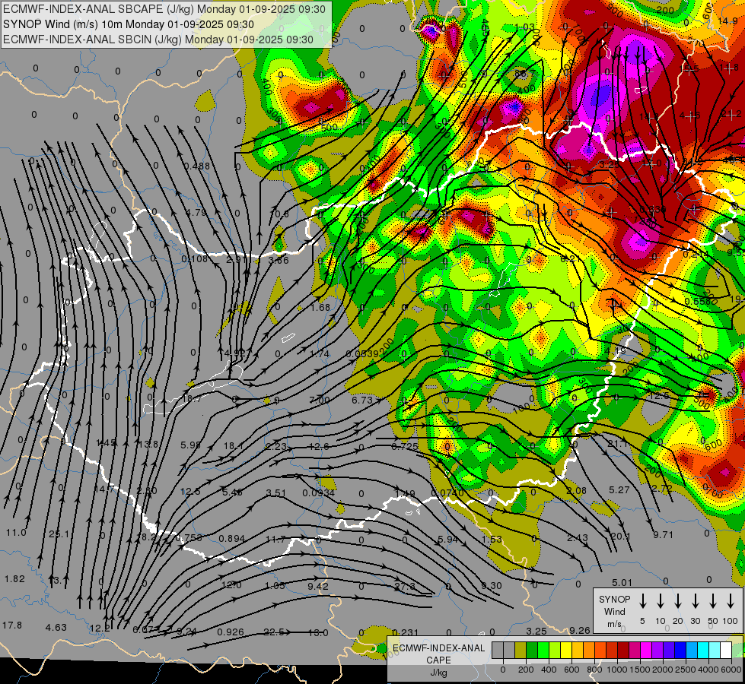
Task: Click the 2.08 map value
Action: [576, 491]
